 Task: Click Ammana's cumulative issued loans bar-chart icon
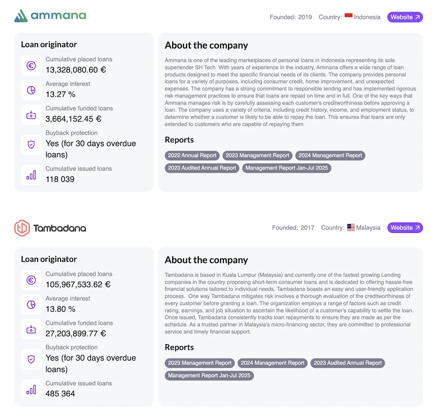[31, 175]
